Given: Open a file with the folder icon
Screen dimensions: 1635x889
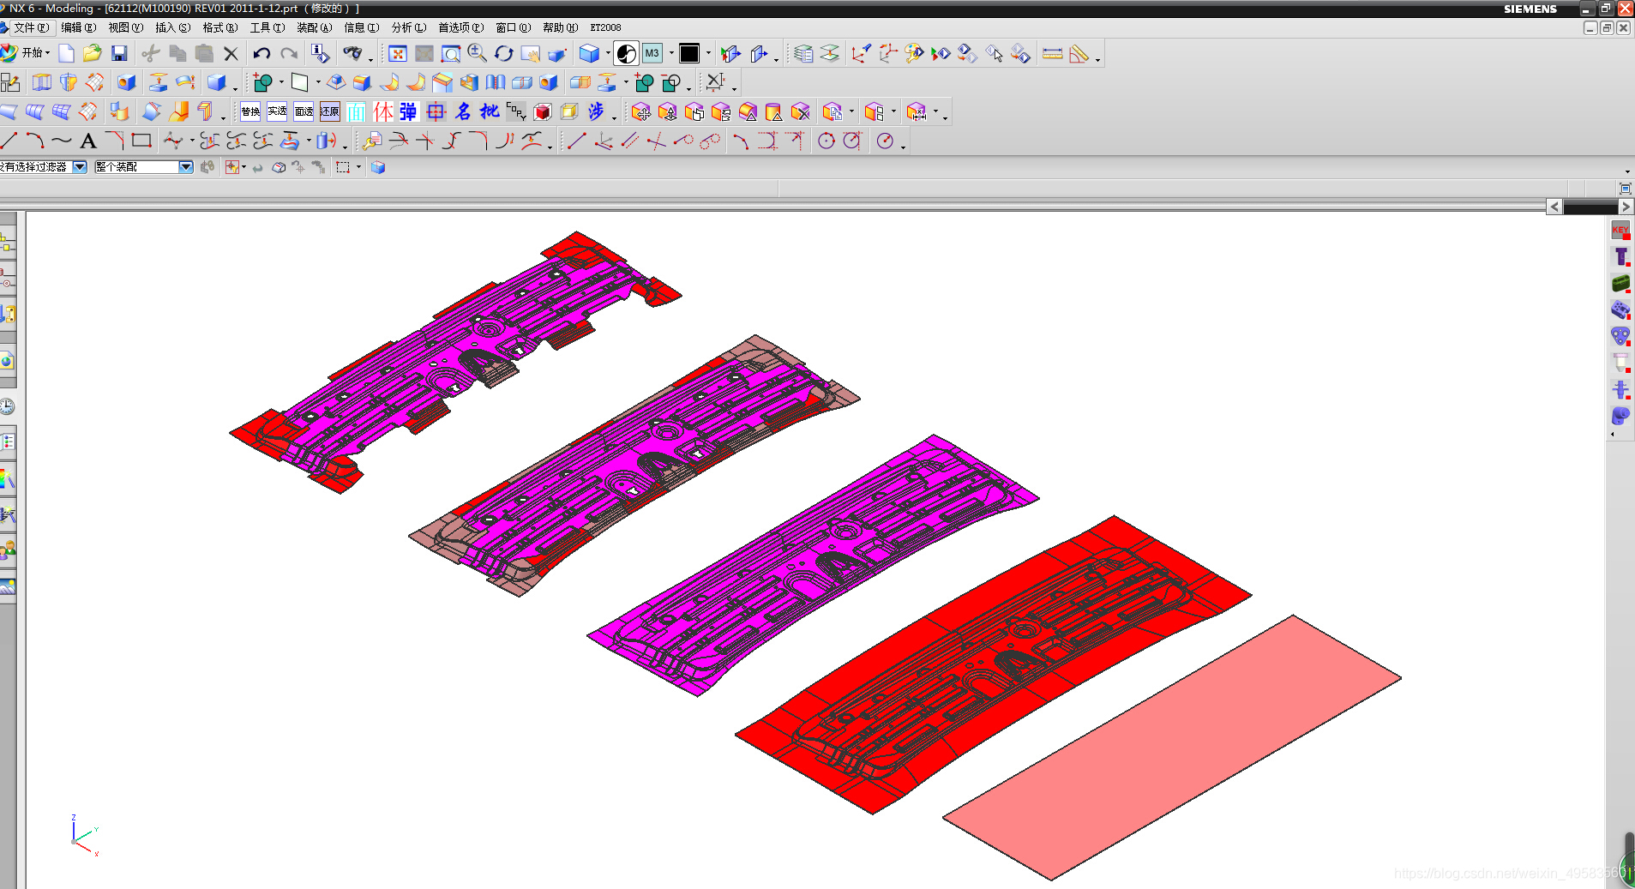Looking at the screenshot, I should click(x=93, y=53).
